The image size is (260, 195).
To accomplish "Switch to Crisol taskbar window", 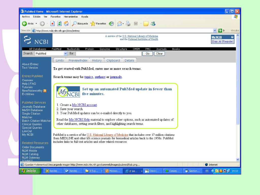I will click(153, 171).
